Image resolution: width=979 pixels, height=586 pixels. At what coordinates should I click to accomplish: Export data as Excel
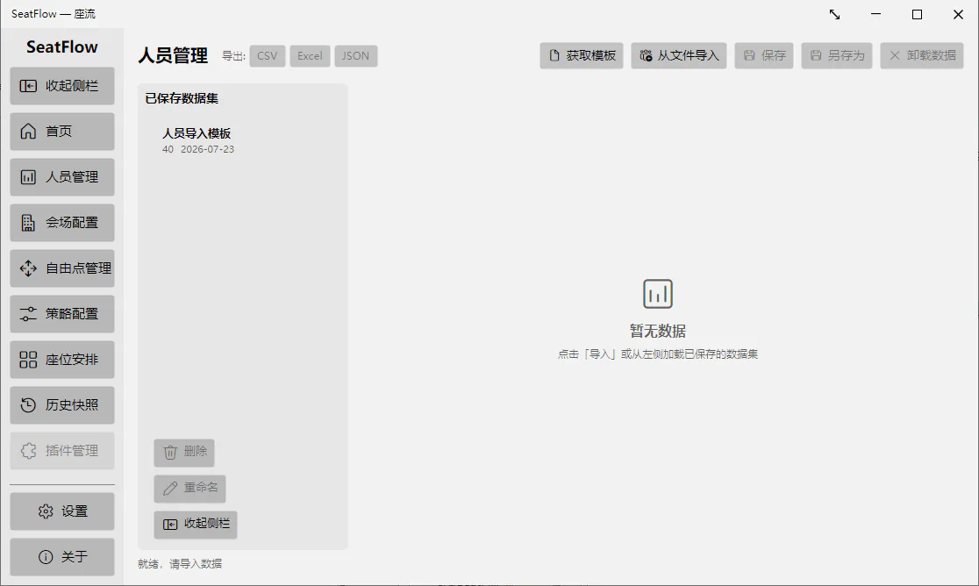[310, 56]
